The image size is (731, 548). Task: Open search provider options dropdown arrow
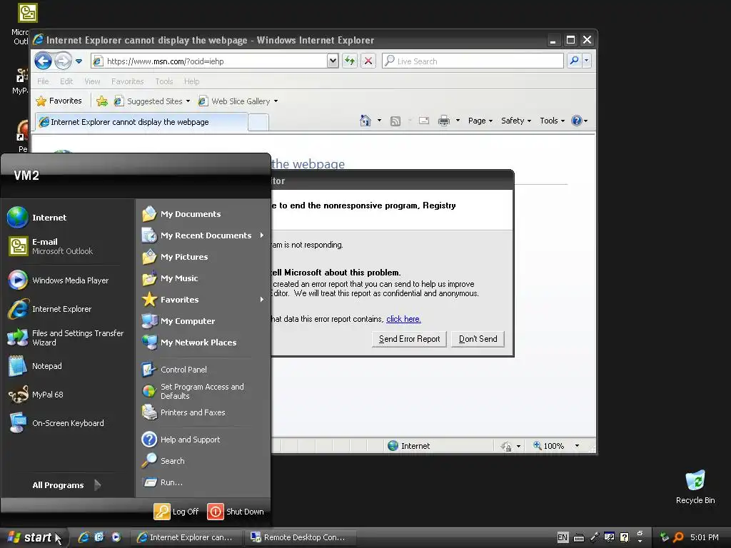[587, 61]
